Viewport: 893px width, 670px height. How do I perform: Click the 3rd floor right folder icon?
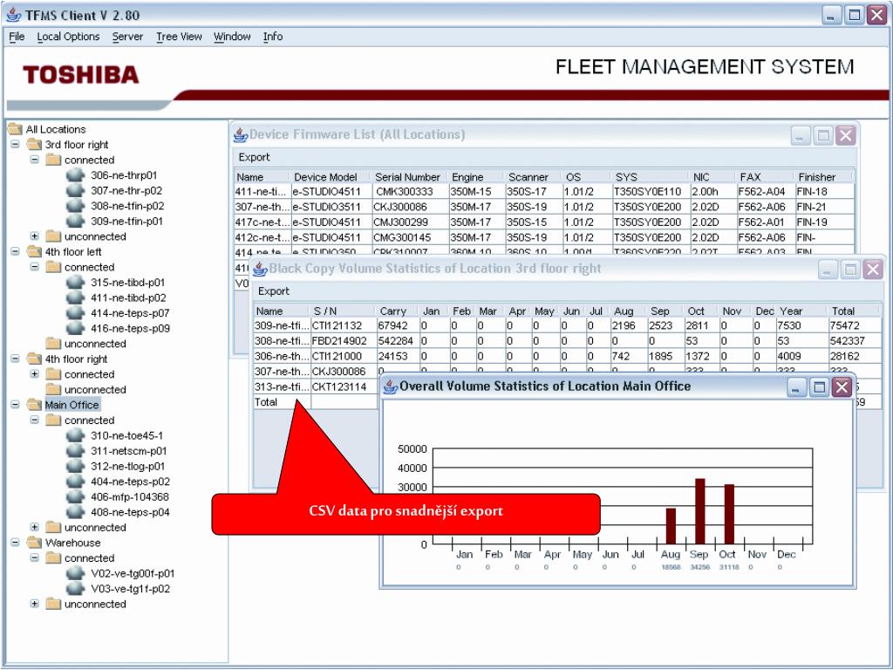[x=35, y=145]
